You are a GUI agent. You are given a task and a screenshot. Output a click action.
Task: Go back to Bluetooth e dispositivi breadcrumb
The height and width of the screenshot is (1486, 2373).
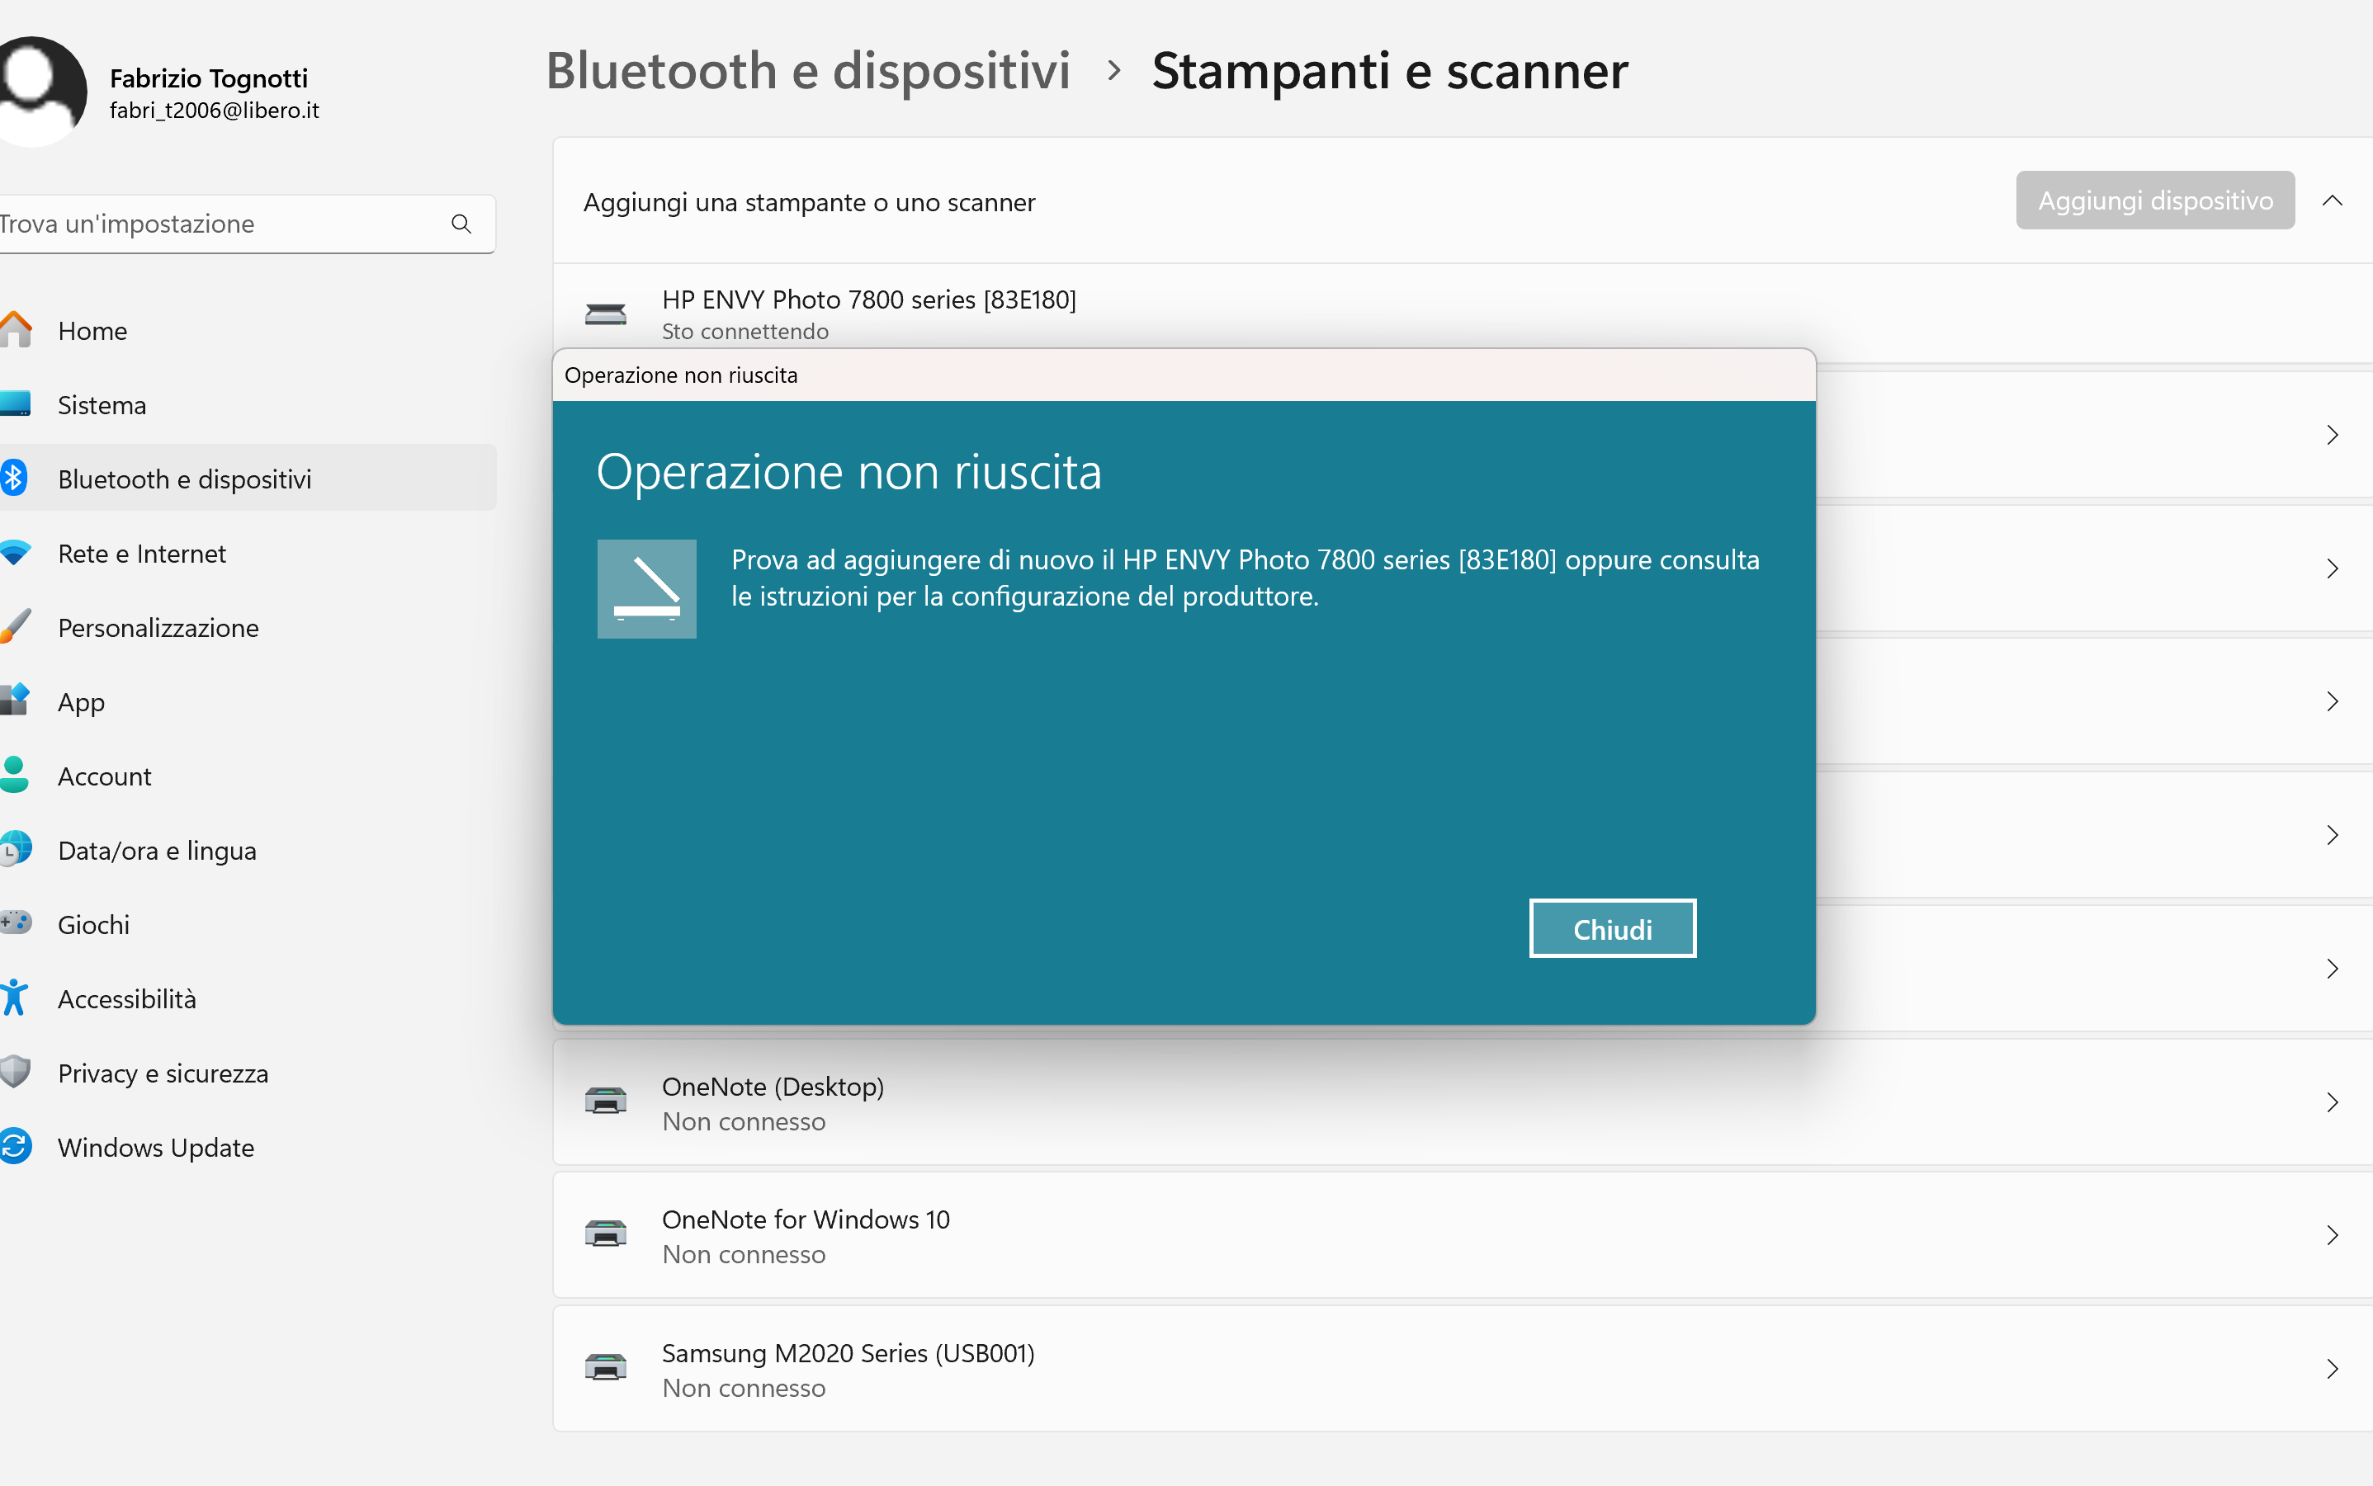pyautogui.click(x=807, y=71)
